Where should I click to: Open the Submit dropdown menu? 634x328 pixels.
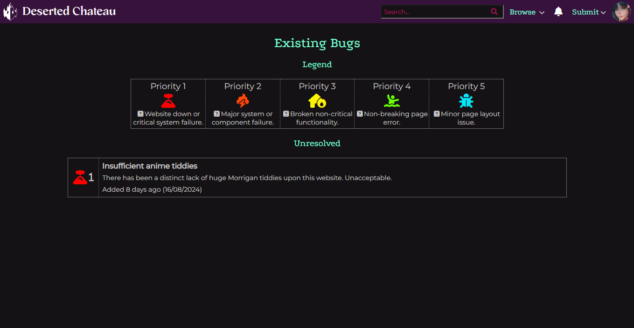pyautogui.click(x=589, y=12)
